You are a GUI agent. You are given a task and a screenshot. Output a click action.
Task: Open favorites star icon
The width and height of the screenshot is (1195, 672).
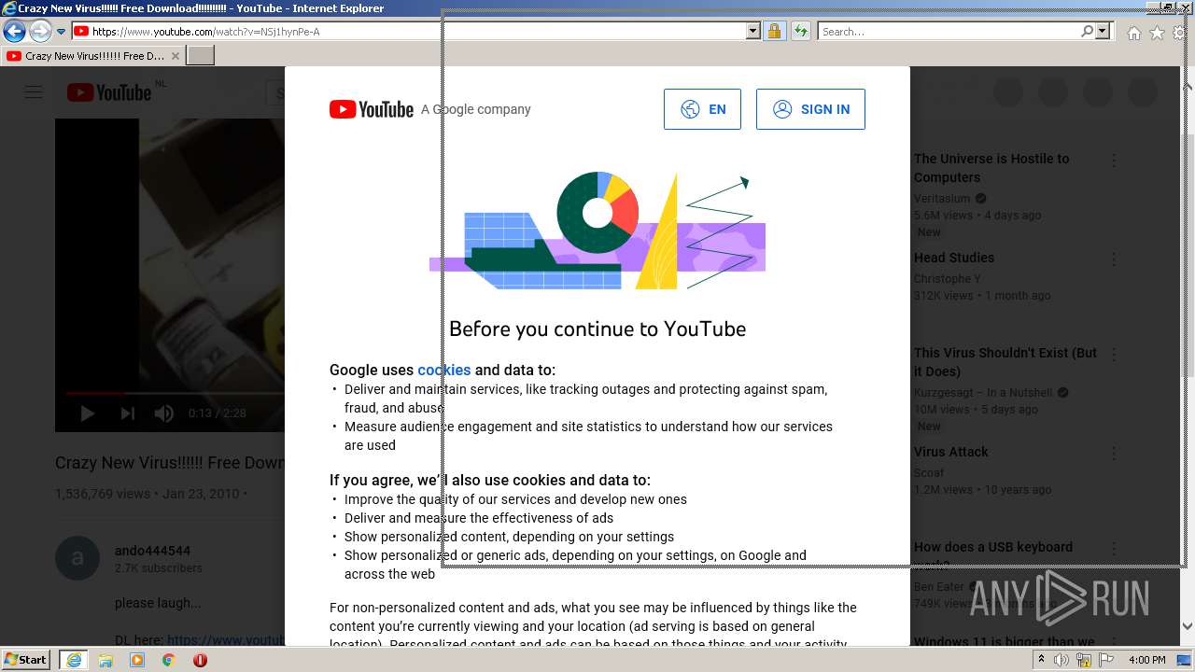[1157, 33]
